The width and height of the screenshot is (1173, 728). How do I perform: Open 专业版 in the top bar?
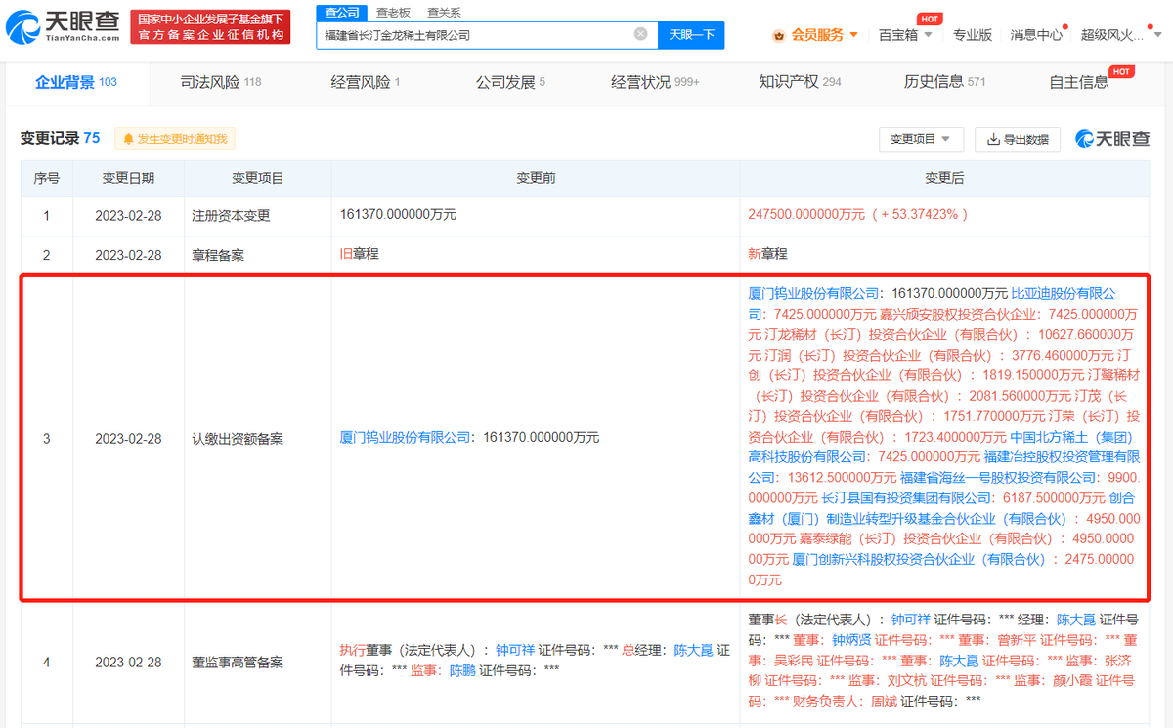(x=973, y=35)
